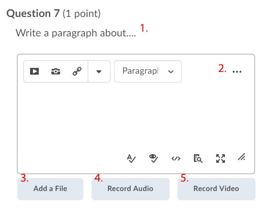Preview the response with the magnifier icon

point(198,159)
